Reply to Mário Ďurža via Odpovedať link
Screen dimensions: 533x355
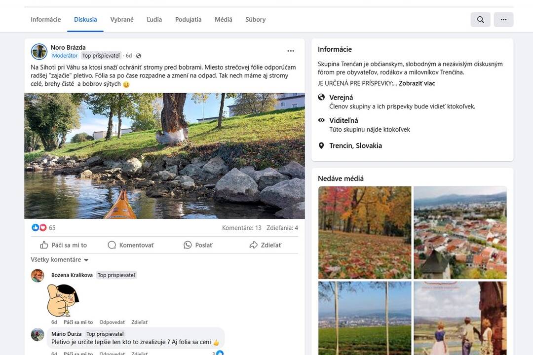pos(112,353)
